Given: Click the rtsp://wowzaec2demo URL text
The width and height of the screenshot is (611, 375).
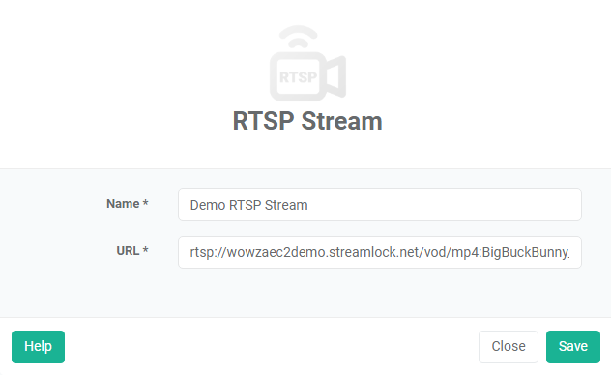Looking at the screenshot, I should point(380,252).
